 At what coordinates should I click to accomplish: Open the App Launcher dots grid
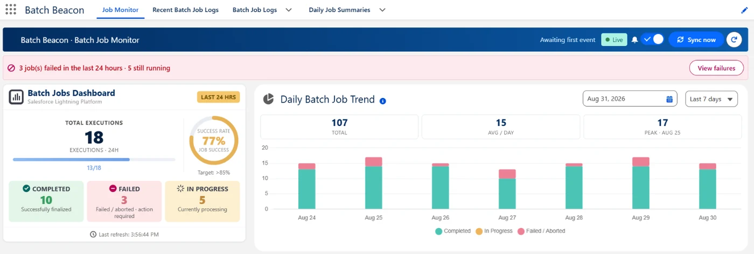click(10, 10)
